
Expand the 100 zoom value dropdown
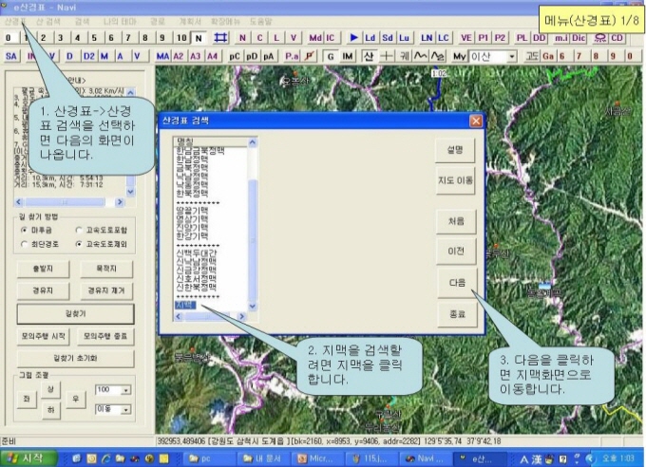(126, 389)
